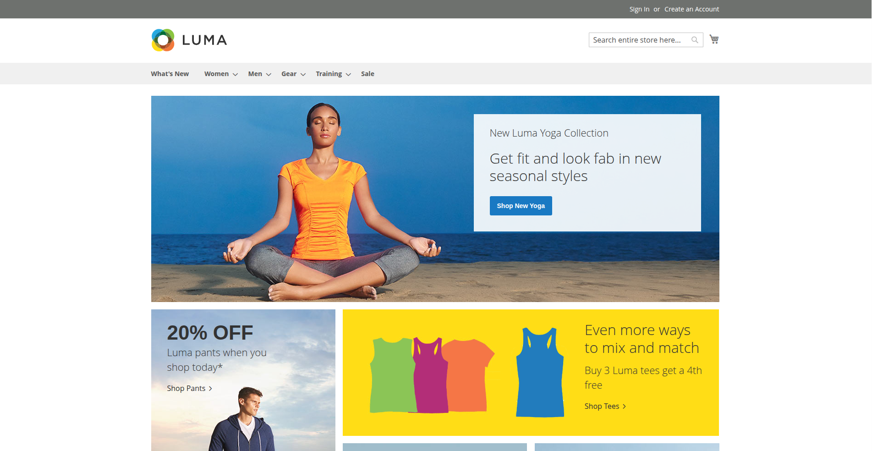Open the Sale menu item

(367, 74)
